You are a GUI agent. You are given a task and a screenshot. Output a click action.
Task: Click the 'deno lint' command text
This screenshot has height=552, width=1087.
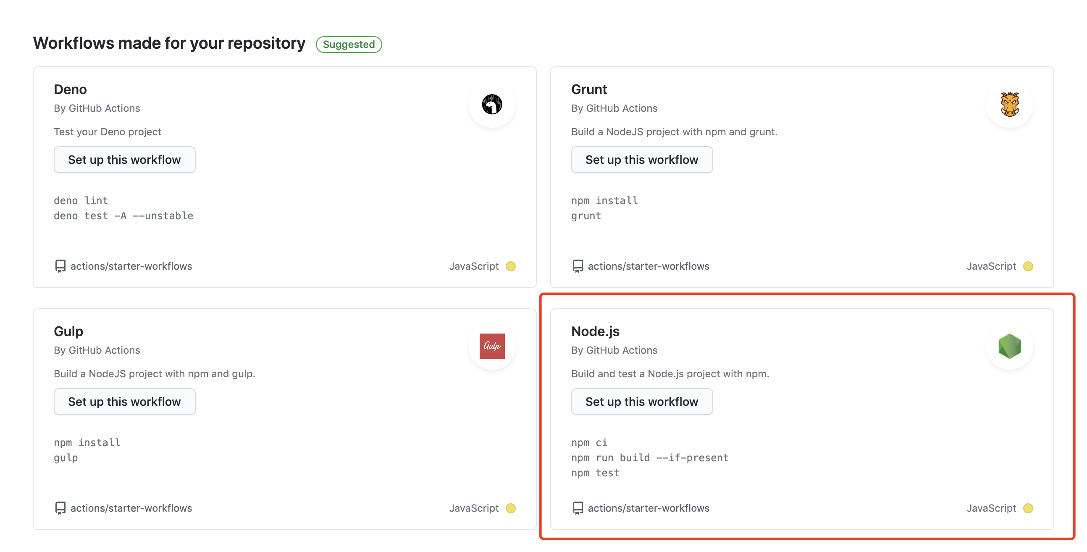tap(81, 200)
